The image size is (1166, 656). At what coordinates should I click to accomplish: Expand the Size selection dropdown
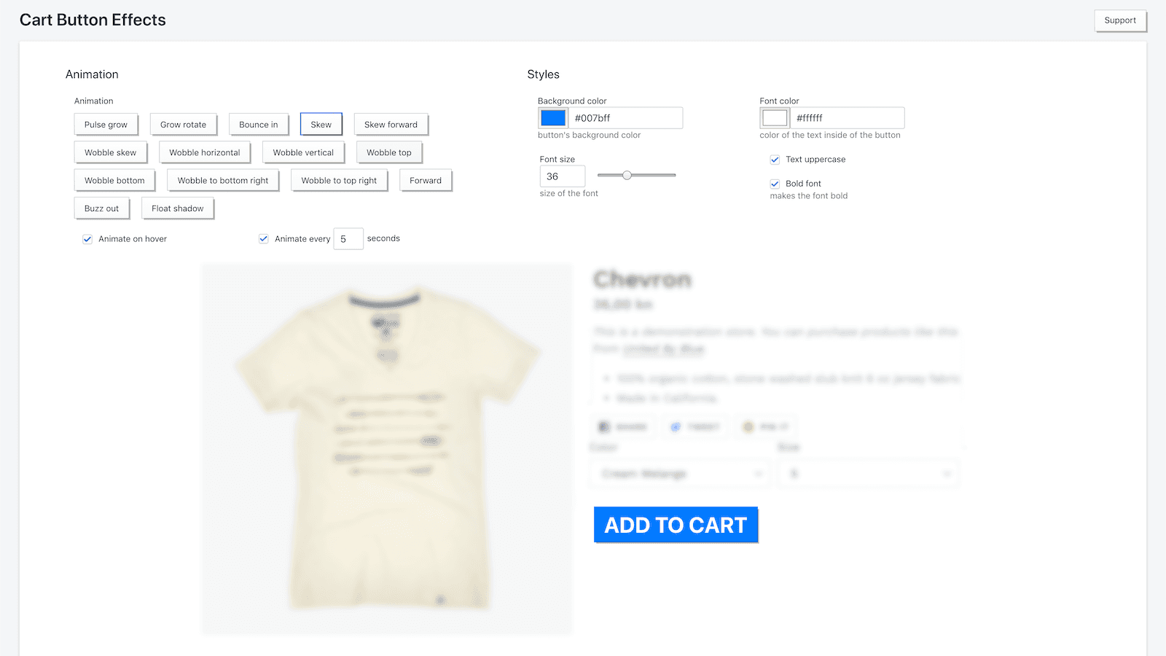click(869, 473)
